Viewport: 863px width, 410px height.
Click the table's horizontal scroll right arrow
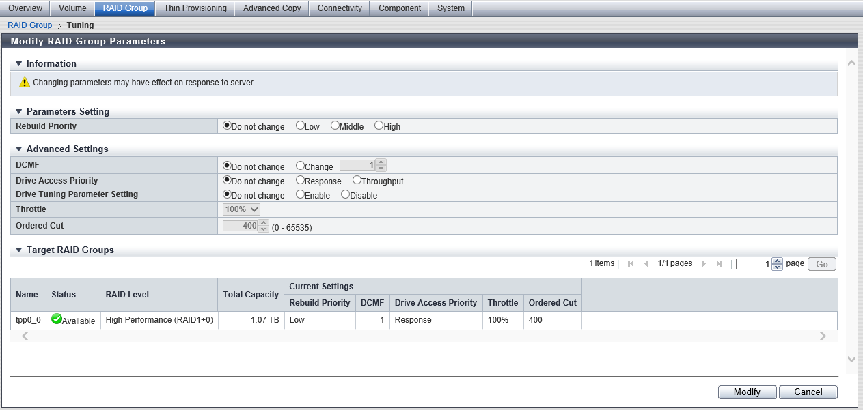tap(823, 336)
